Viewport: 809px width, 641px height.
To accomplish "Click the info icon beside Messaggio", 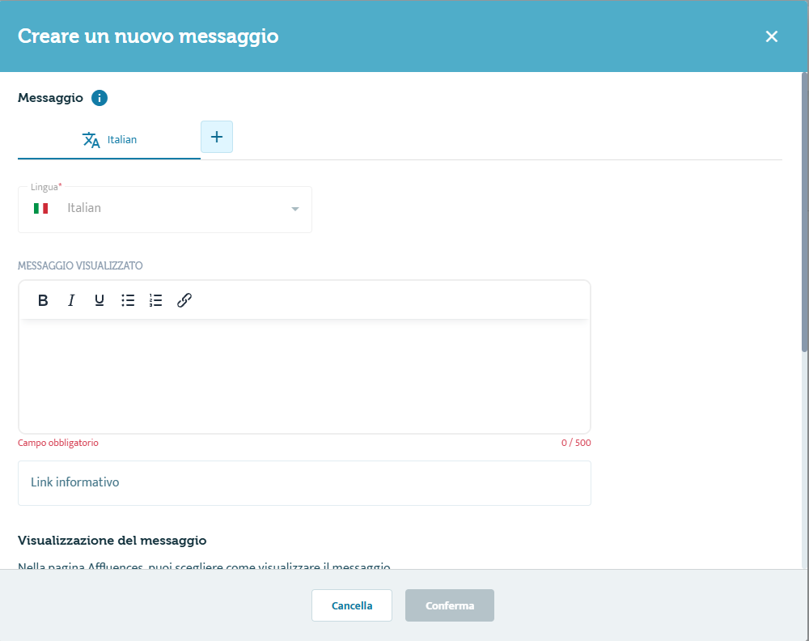I will [100, 98].
